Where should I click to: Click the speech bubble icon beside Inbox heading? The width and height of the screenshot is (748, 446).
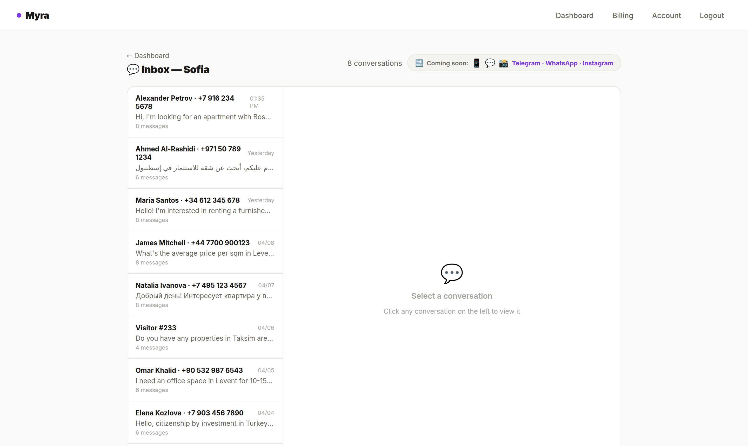[x=133, y=69]
